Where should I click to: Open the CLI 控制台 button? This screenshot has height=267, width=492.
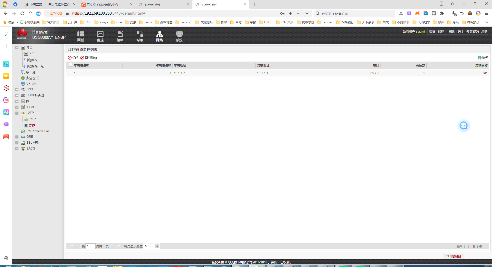453,256
